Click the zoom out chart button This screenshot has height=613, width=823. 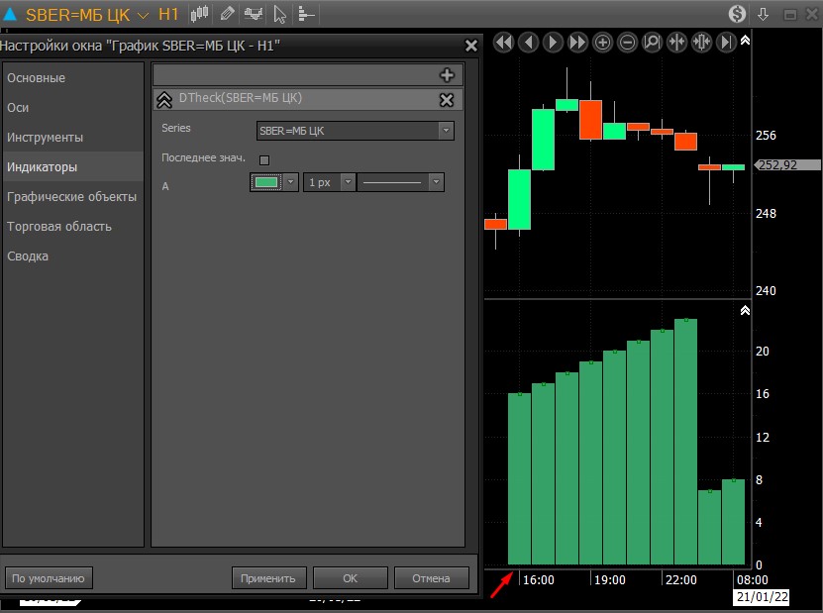point(627,42)
